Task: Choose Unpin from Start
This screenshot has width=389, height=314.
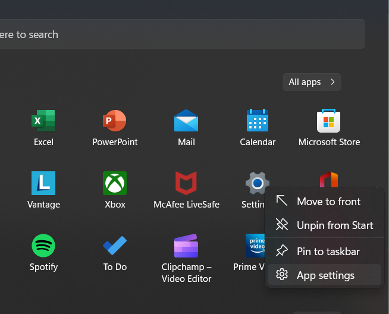Action: pos(335,225)
